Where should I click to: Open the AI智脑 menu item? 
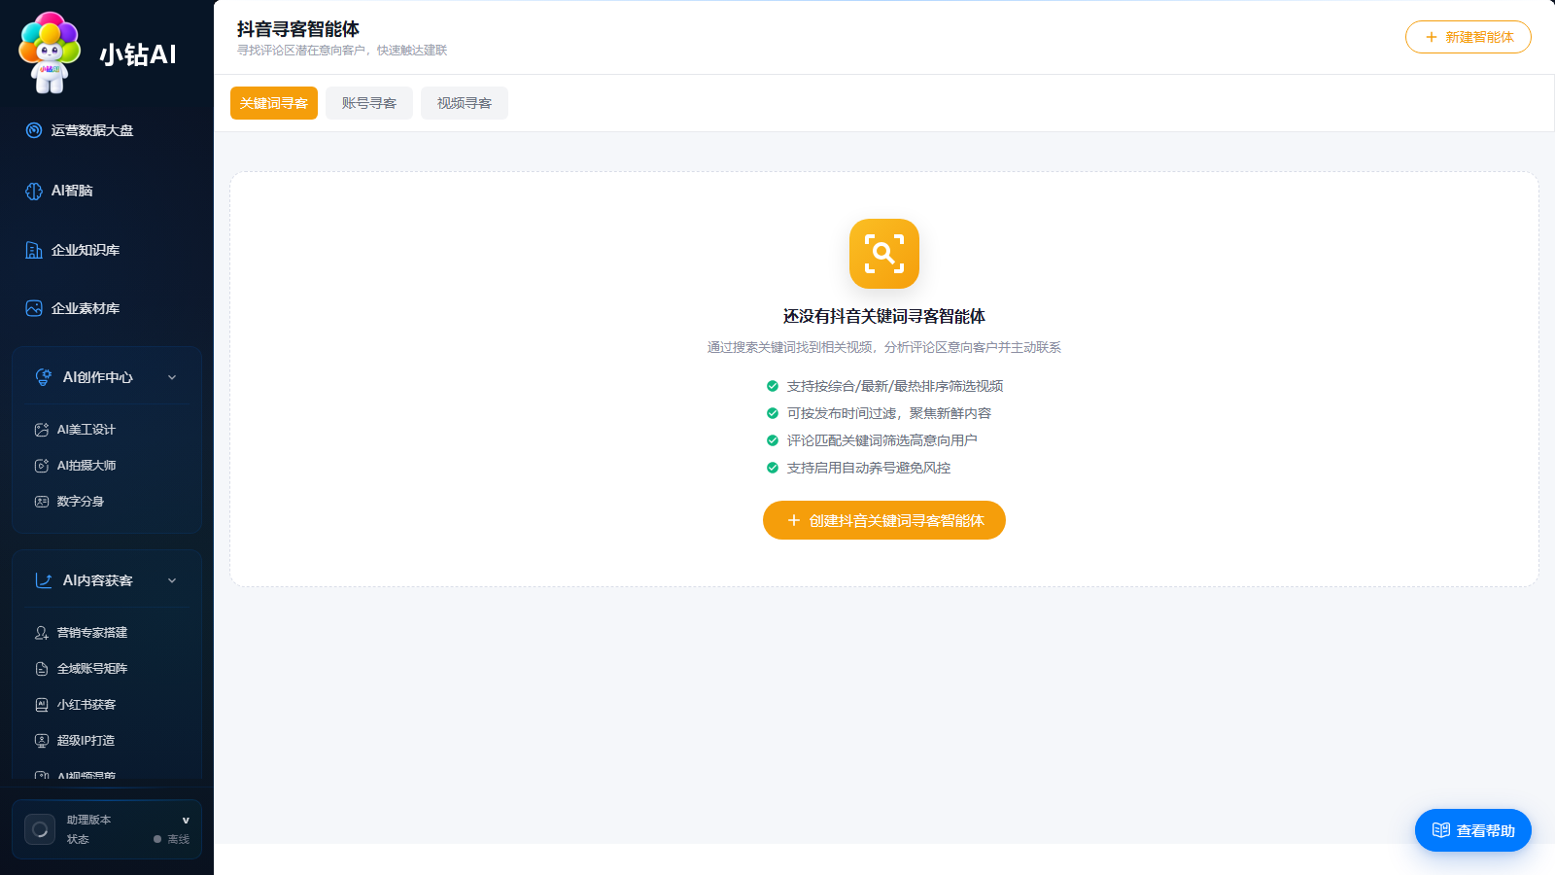point(107,191)
